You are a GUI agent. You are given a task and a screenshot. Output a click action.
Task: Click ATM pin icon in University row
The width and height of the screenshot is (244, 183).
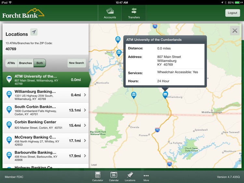(9, 79)
